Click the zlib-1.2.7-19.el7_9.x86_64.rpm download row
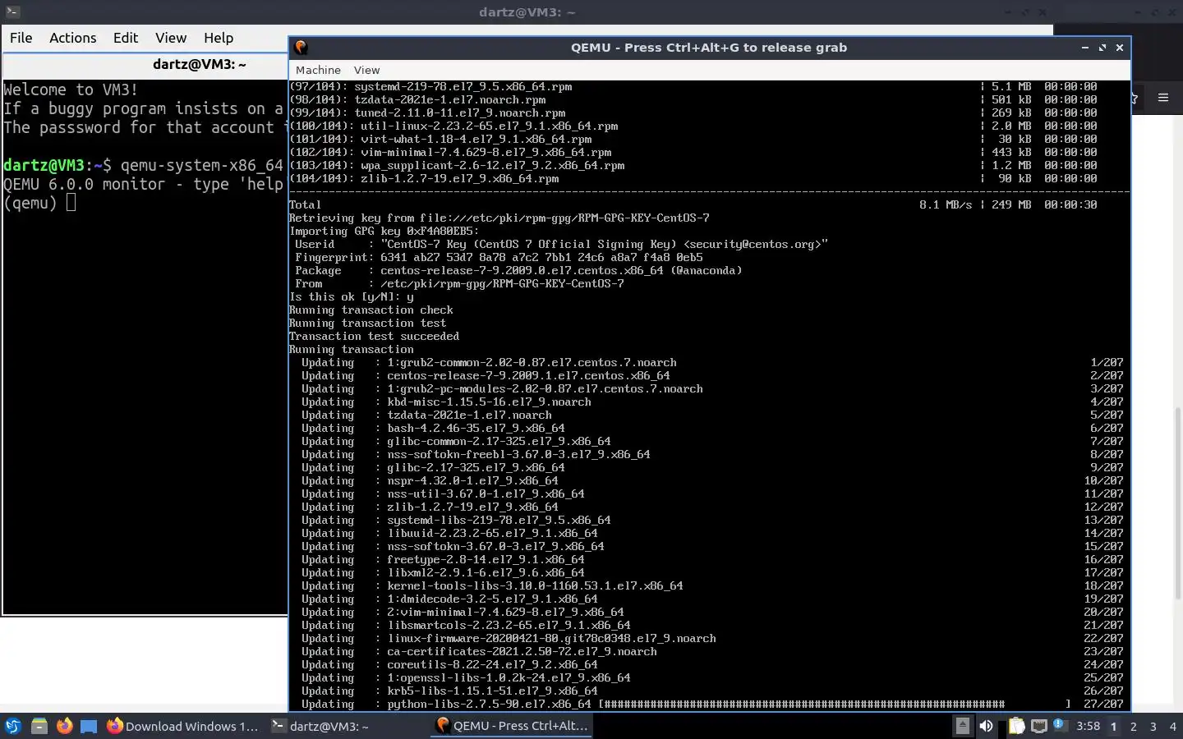 tap(693, 178)
